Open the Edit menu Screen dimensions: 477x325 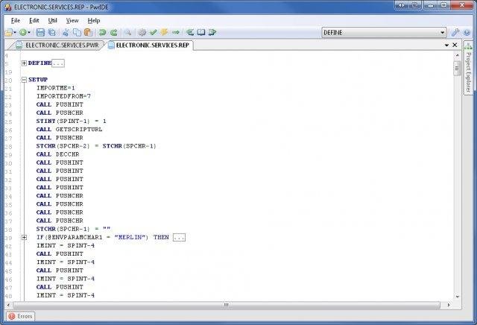pos(34,21)
